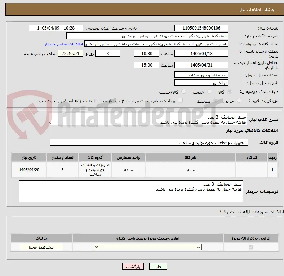Click the price validity date 1405/04/31
The image size is (284, 276).
[201, 65]
